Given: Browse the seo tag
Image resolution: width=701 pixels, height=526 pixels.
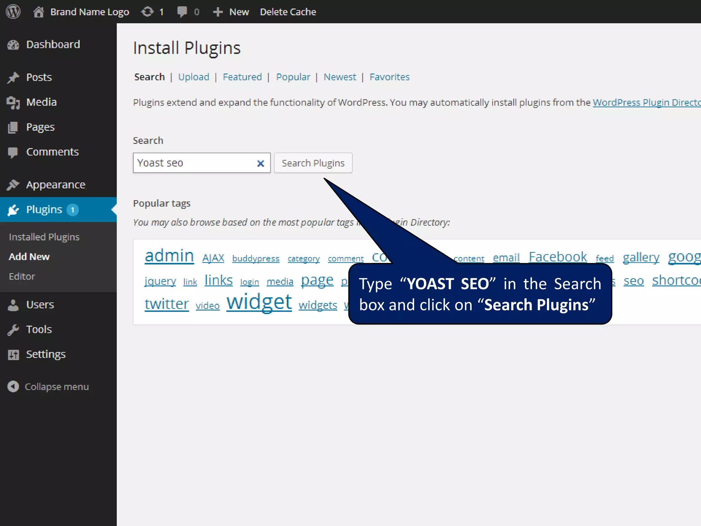Looking at the screenshot, I should coord(634,281).
